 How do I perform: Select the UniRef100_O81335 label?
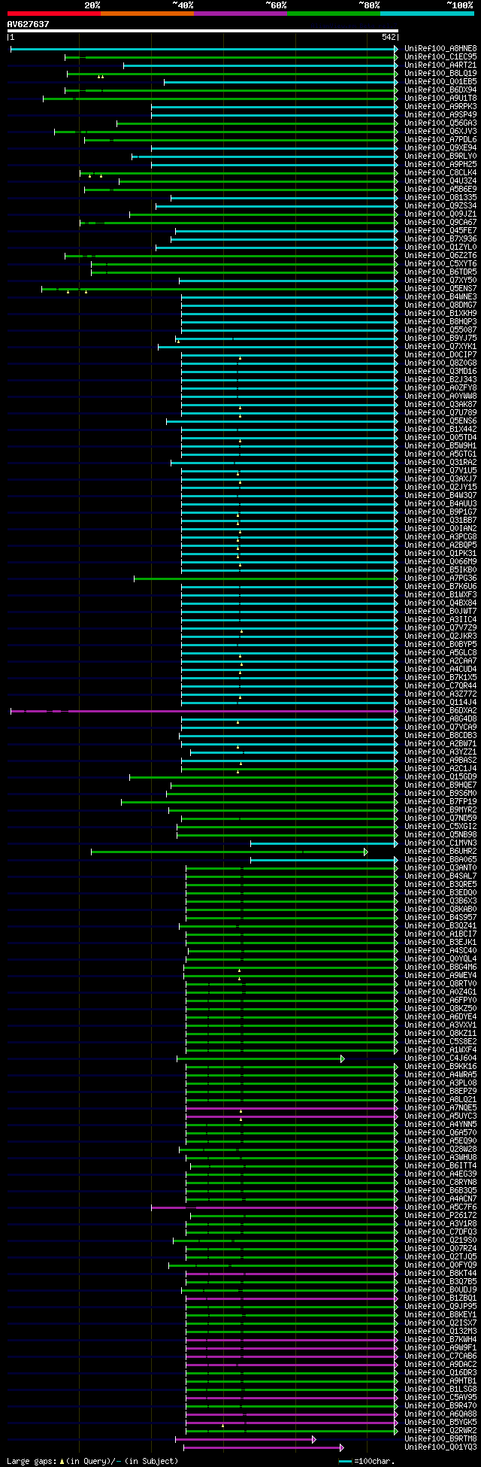coord(440,197)
